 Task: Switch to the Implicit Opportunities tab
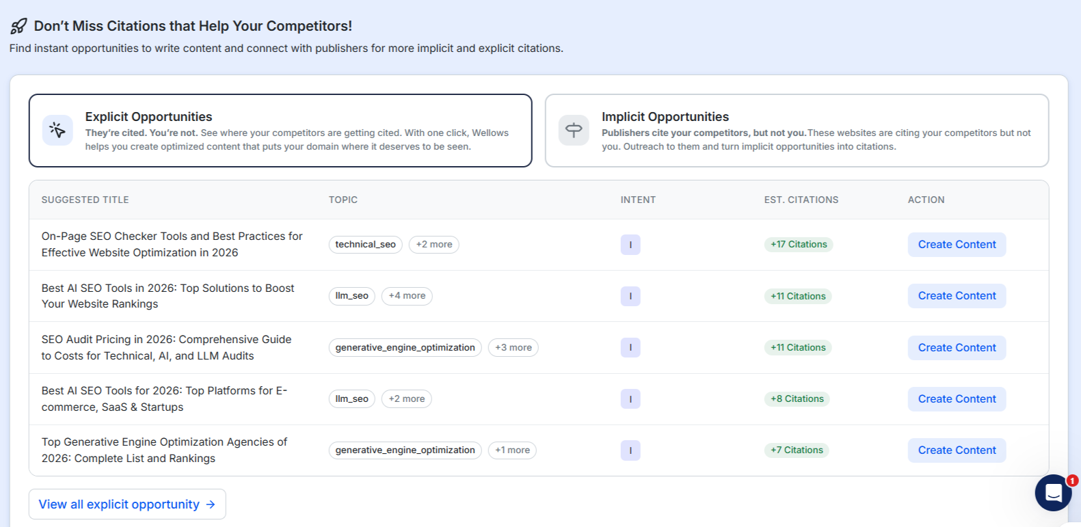pyautogui.click(x=797, y=131)
